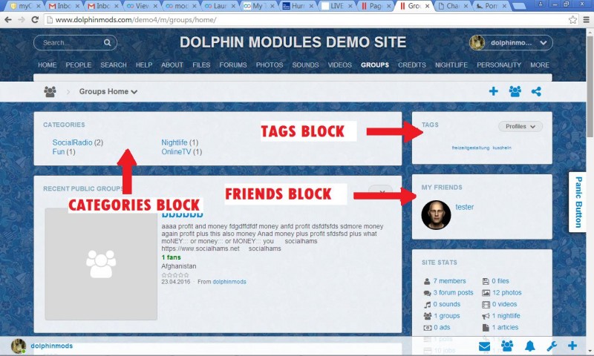Open 0 files stat link
Screen dimensions: 594x356
pyautogui.click(x=500, y=281)
